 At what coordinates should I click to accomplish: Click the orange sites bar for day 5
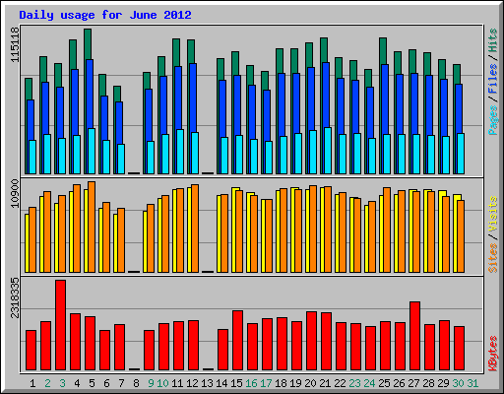click(x=92, y=227)
